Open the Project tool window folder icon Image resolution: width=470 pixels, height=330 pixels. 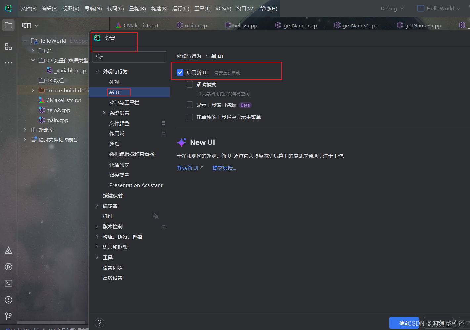[x=8, y=25]
